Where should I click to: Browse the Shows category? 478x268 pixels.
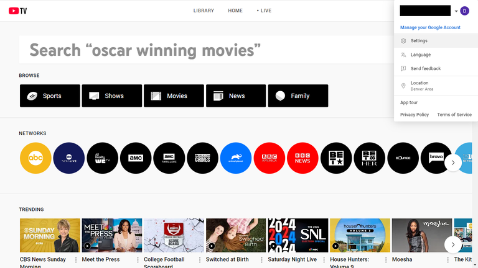(x=112, y=96)
